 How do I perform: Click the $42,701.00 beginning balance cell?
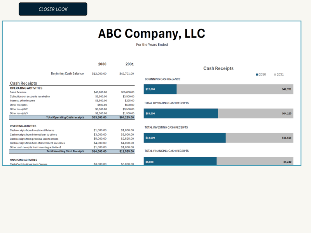pos(127,73)
